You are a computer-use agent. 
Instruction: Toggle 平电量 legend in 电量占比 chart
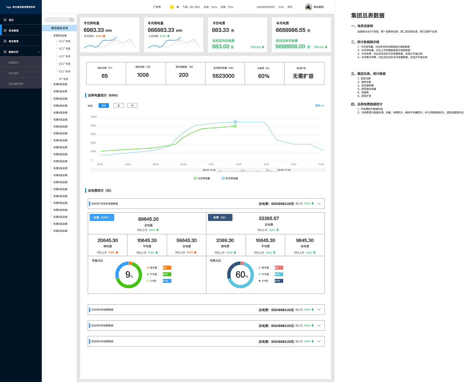click(x=152, y=274)
